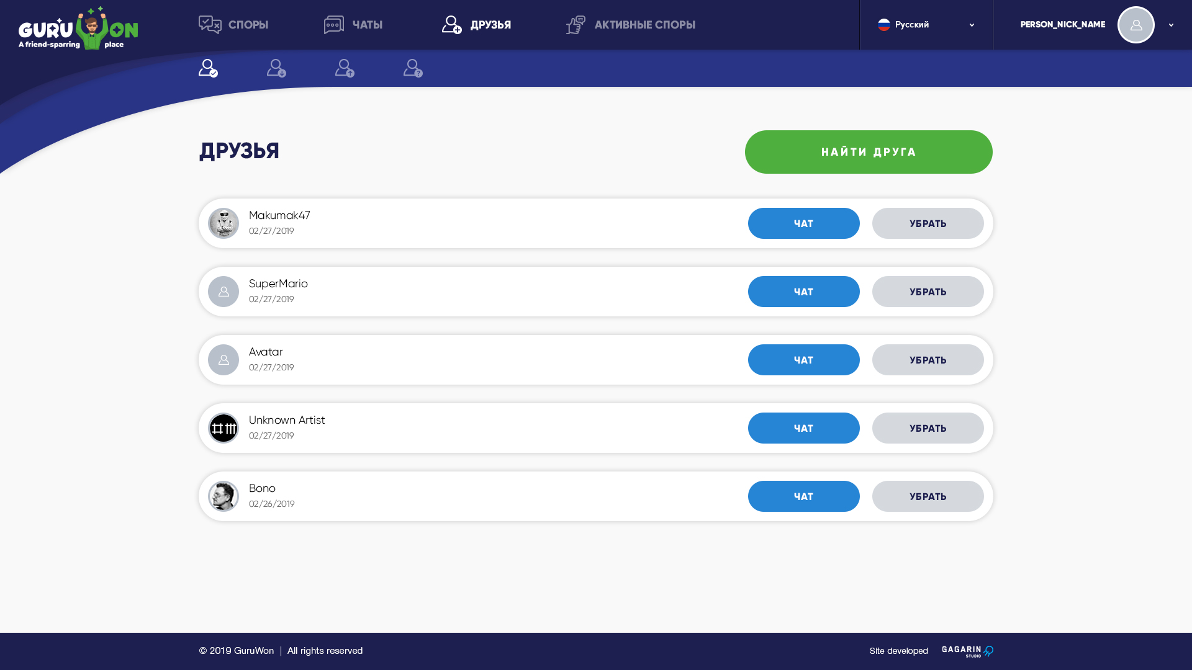
Task: Open outgoing friend requests icon with up arrow
Action: [x=345, y=68]
